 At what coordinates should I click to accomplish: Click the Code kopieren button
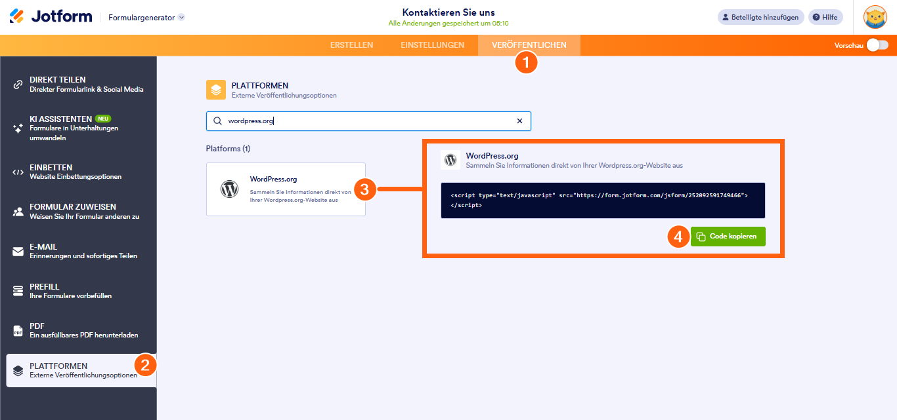728,236
